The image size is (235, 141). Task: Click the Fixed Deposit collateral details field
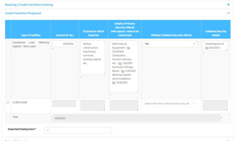point(215,46)
